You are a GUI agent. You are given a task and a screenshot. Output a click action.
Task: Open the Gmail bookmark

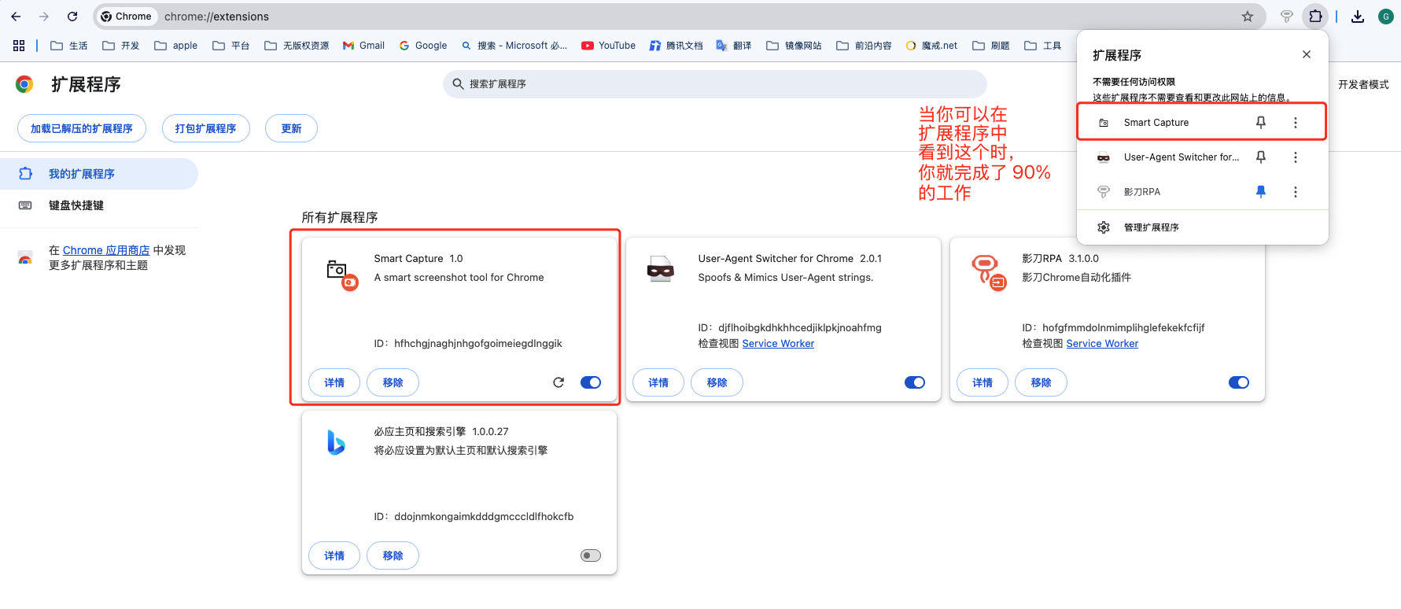[x=364, y=46]
